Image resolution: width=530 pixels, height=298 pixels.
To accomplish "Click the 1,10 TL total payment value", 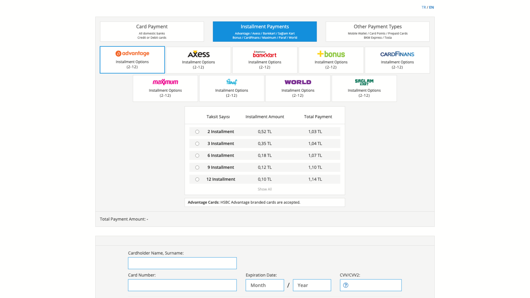I will click(x=315, y=168).
